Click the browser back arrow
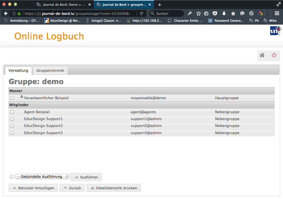 click(6, 13)
